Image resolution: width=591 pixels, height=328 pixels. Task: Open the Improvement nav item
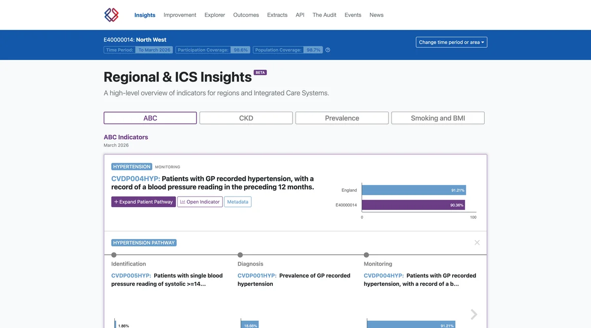(180, 15)
